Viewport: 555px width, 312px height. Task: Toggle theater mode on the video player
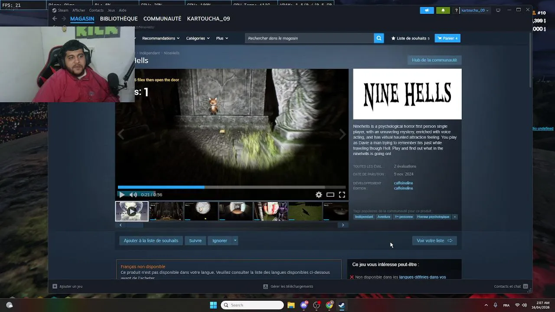pyautogui.click(x=330, y=195)
